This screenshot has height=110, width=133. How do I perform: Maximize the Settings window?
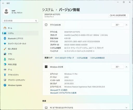coord(124,2)
